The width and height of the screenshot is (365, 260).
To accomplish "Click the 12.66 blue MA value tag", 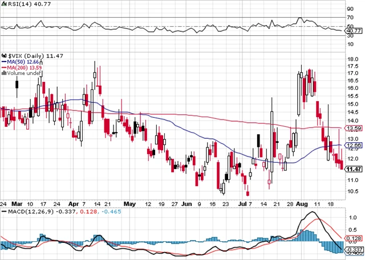I will (x=354, y=145).
